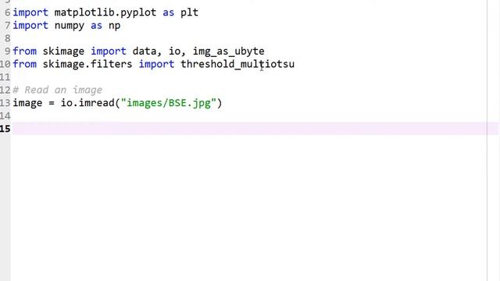This screenshot has height=281, width=500.
Task: Click the 'image' variable on line 13
Action: coord(27,103)
